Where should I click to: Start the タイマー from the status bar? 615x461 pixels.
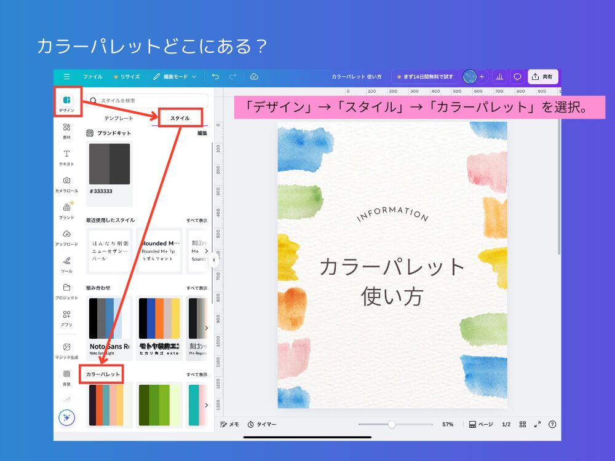(261, 424)
